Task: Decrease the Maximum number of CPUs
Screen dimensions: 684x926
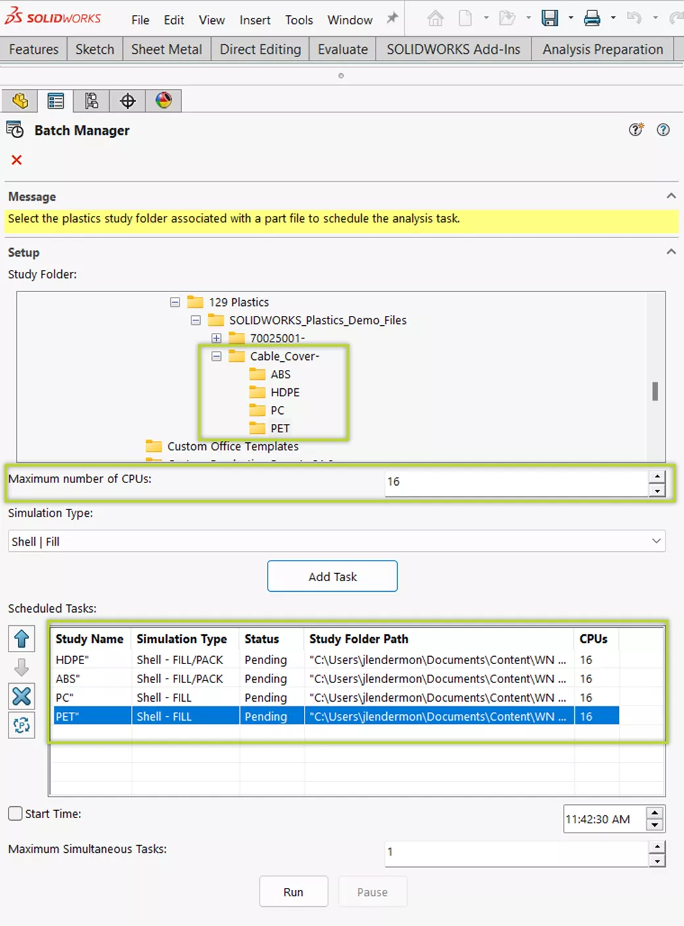Action: point(657,490)
